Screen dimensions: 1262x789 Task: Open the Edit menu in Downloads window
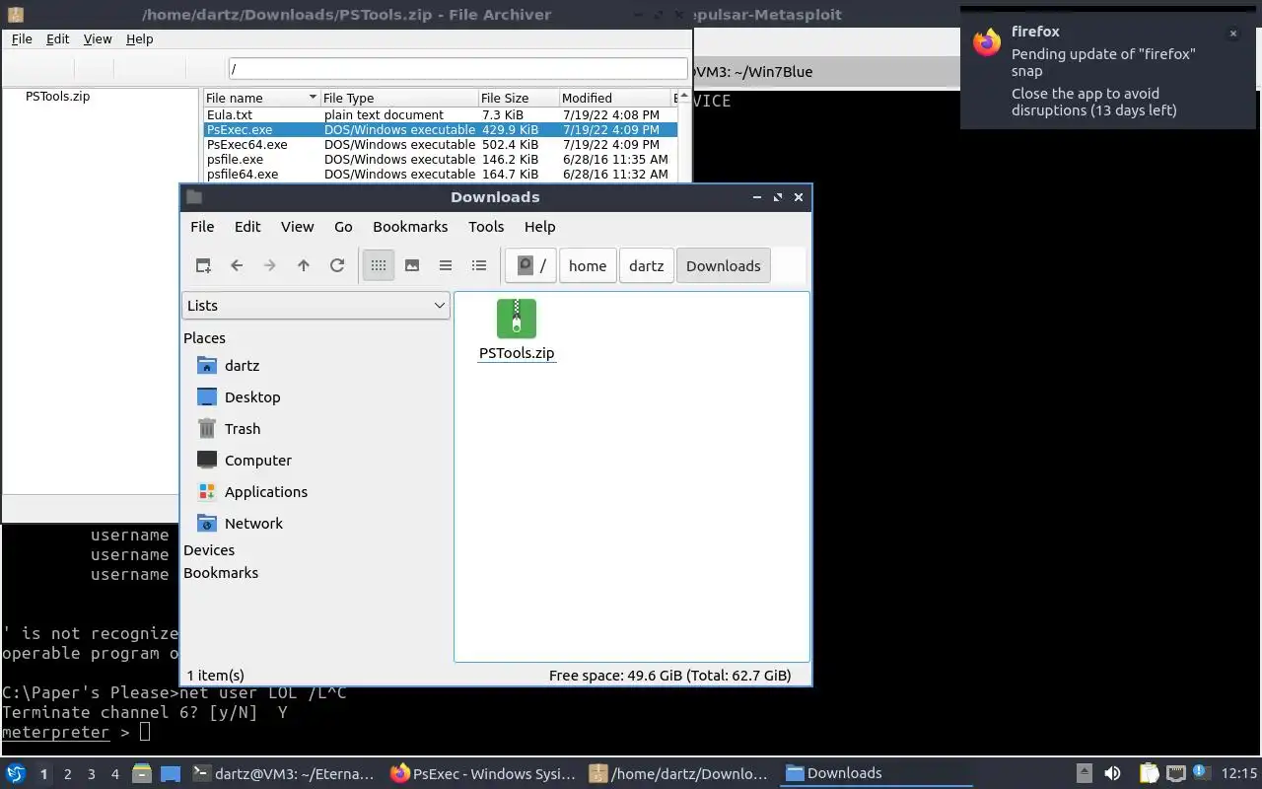pyautogui.click(x=247, y=227)
